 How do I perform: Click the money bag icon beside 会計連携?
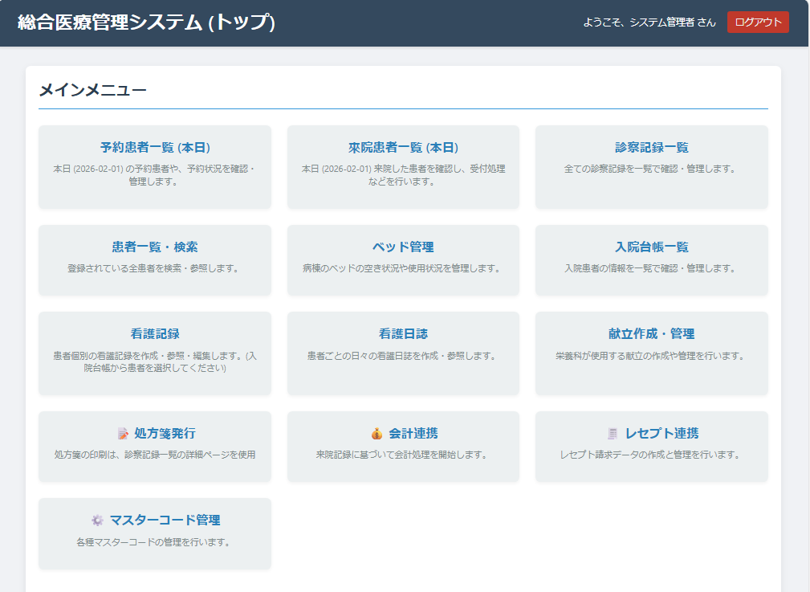click(377, 433)
